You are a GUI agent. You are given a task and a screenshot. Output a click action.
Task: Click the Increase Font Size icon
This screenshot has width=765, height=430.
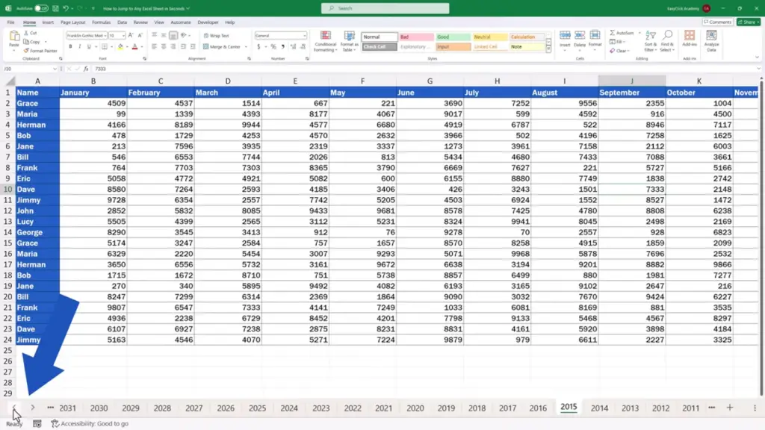click(131, 35)
